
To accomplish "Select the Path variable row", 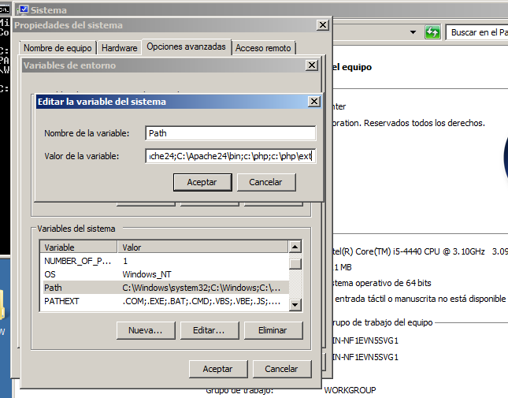I will (x=165, y=288).
